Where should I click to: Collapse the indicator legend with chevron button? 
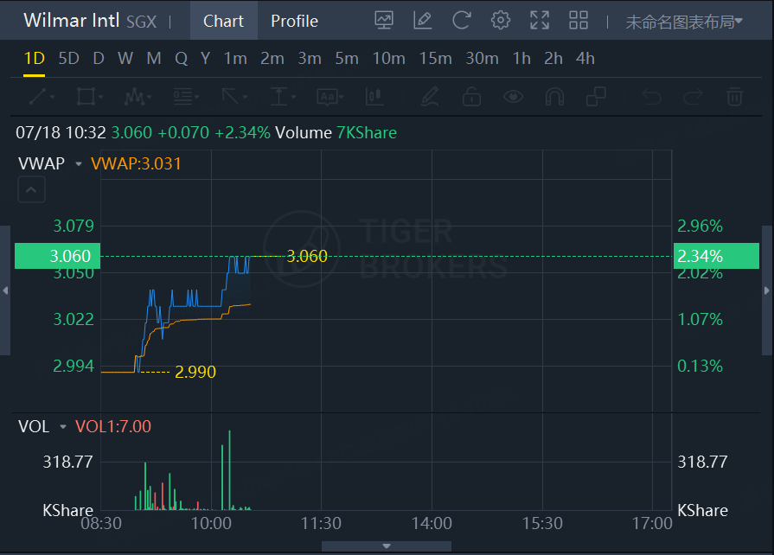(31, 189)
